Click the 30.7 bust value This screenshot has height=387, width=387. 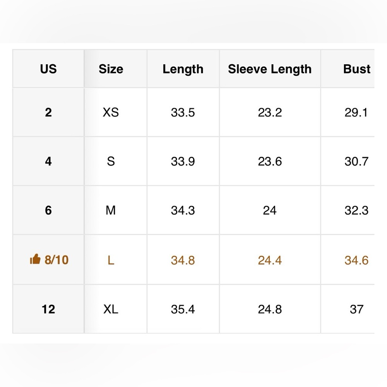(x=356, y=161)
